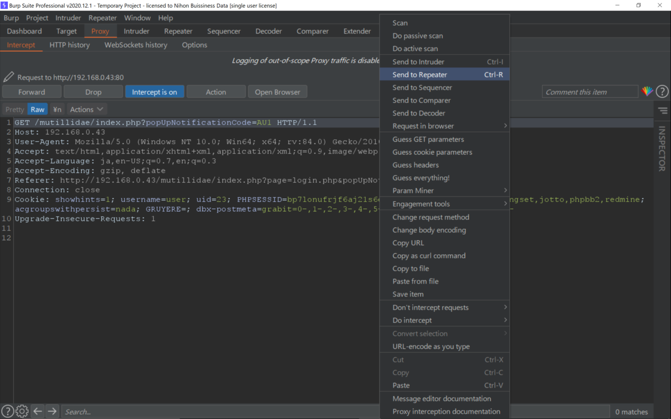Choose Copy to file
671x419 pixels.
coord(445,268)
